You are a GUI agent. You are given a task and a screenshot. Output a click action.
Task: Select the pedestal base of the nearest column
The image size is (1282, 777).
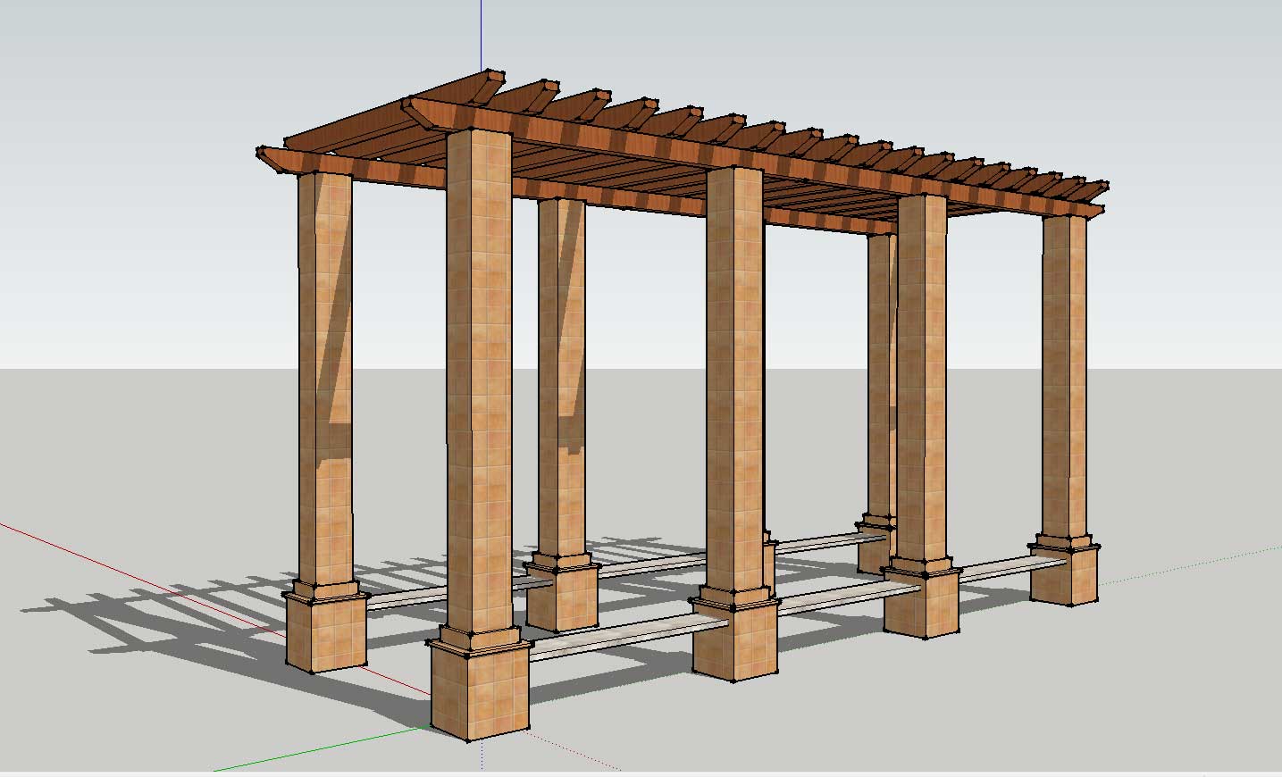click(x=480, y=690)
